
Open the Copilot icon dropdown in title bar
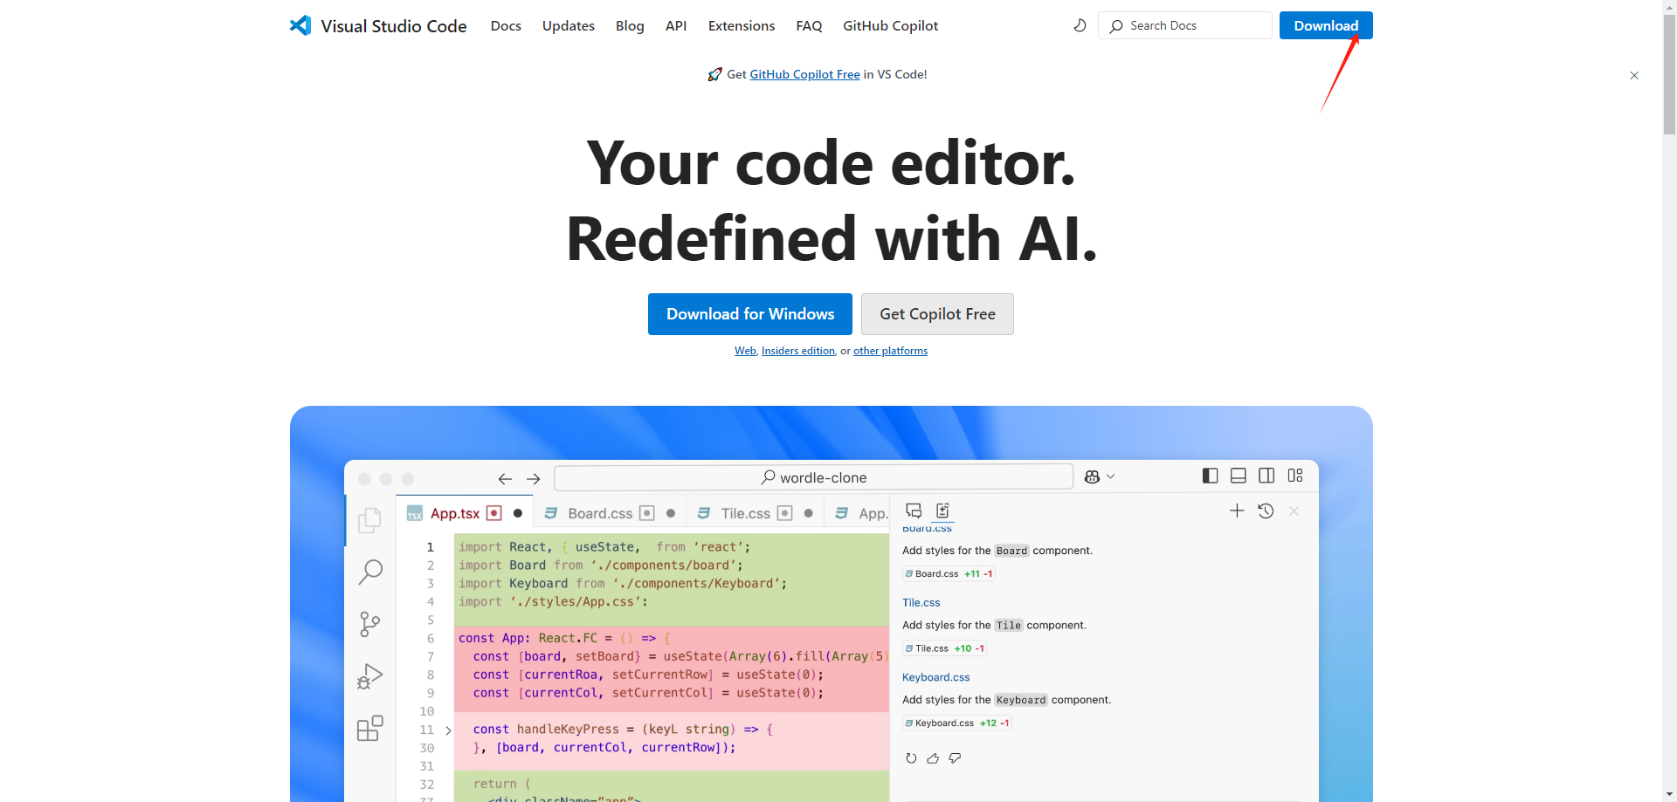tap(1100, 476)
